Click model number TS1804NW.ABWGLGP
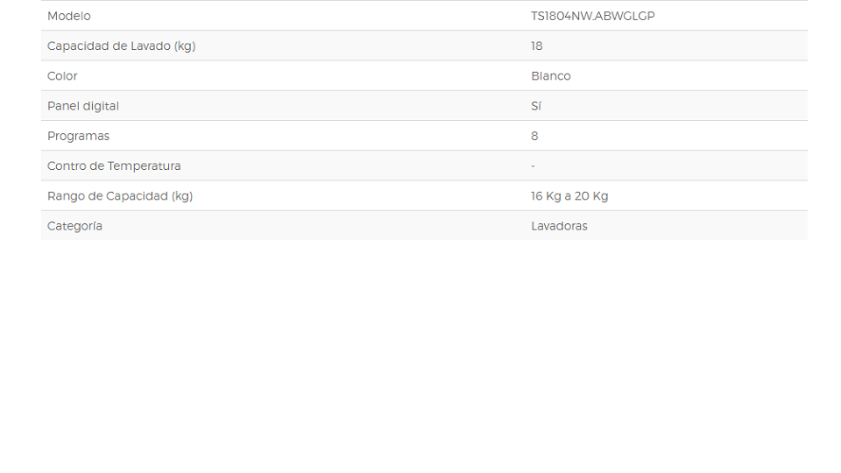The width and height of the screenshot is (841, 473). point(593,16)
